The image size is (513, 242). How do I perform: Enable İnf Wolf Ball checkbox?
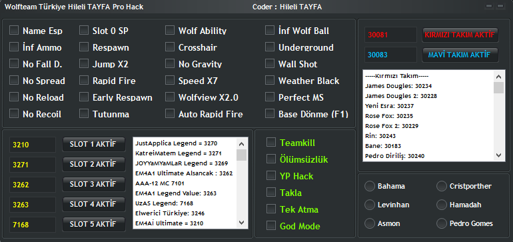(x=270, y=31)
